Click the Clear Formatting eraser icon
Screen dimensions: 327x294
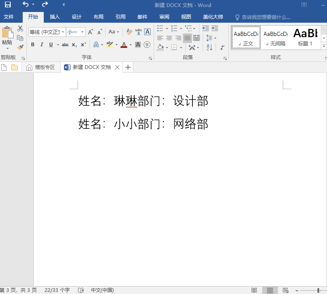[x=129, y=32]
